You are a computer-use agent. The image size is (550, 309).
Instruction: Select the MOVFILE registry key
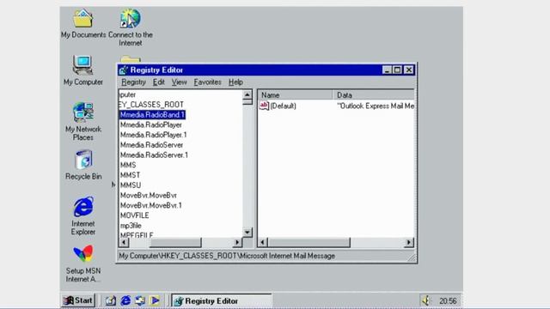click(134, 215)
